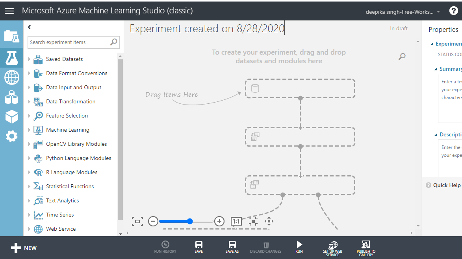
Task: Click the R Language Modules icon
Action: tap(38, 173)
